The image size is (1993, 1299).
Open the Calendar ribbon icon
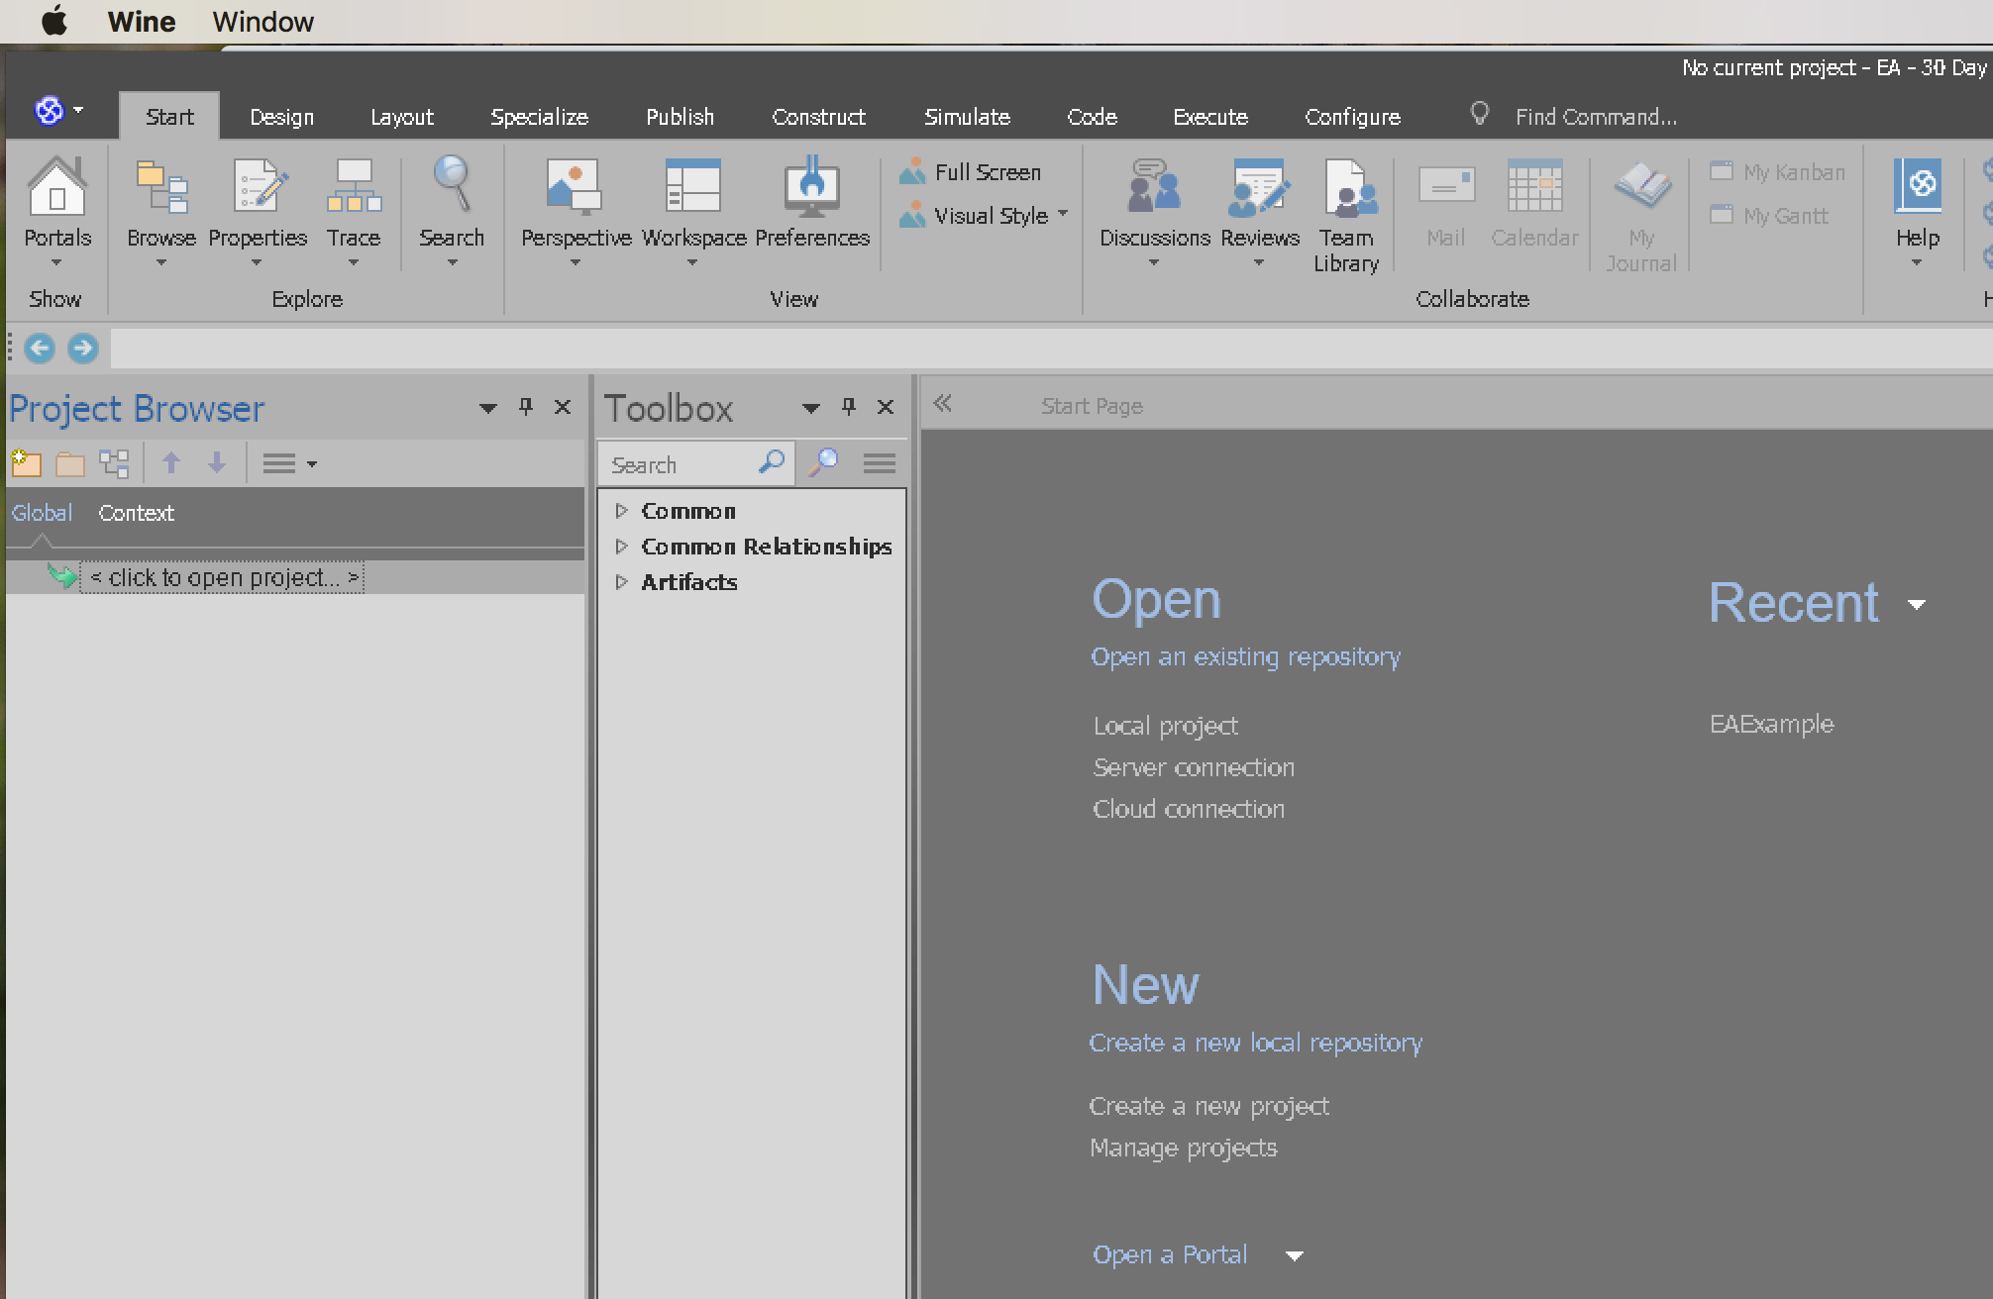point(1534,203)
